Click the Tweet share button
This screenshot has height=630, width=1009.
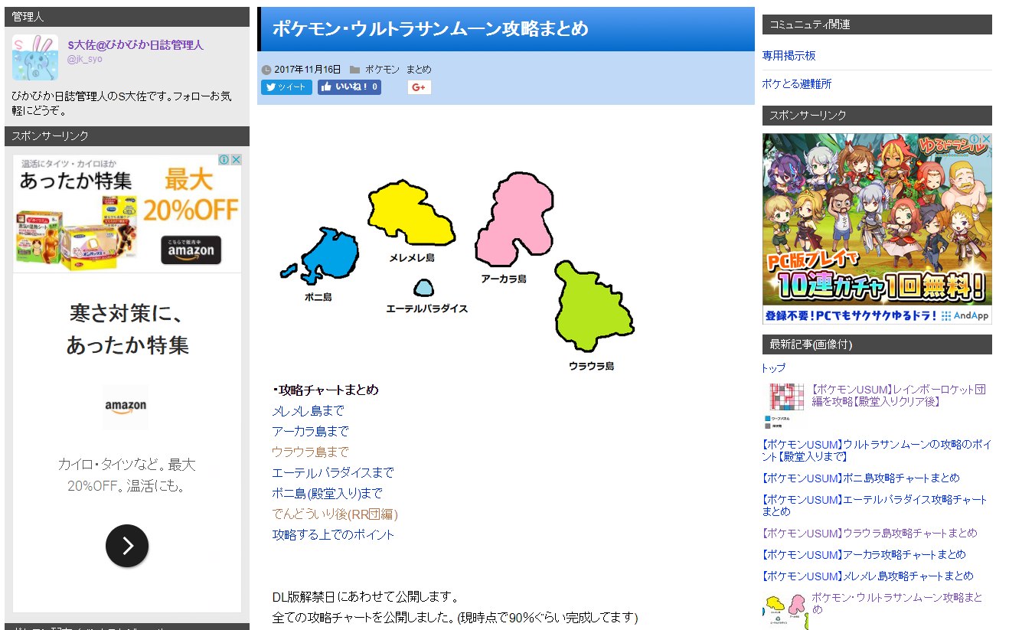(286, 87)
